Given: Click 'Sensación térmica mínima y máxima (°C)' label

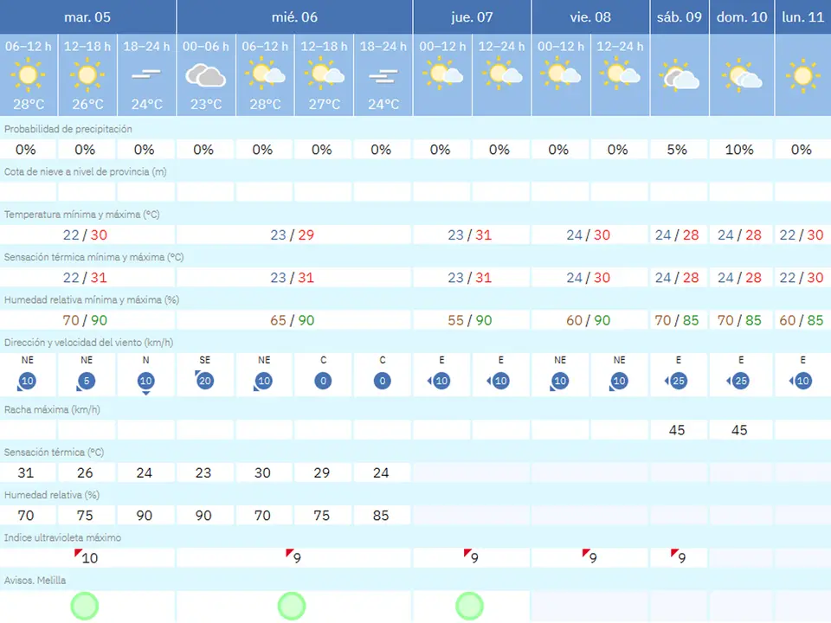Looking at the screenshot, I should pyautogui.click(x=93, y=257).
